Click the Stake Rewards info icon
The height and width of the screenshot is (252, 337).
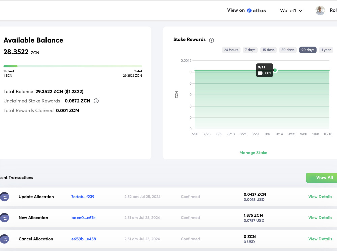(211, 40)
